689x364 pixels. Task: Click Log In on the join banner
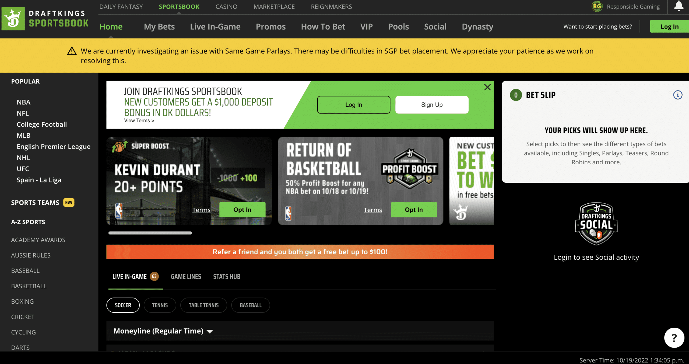click(x=354, y=105)
